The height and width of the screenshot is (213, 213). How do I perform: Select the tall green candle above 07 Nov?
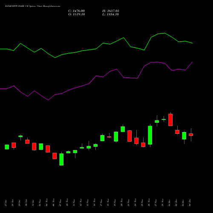[61, 159]
